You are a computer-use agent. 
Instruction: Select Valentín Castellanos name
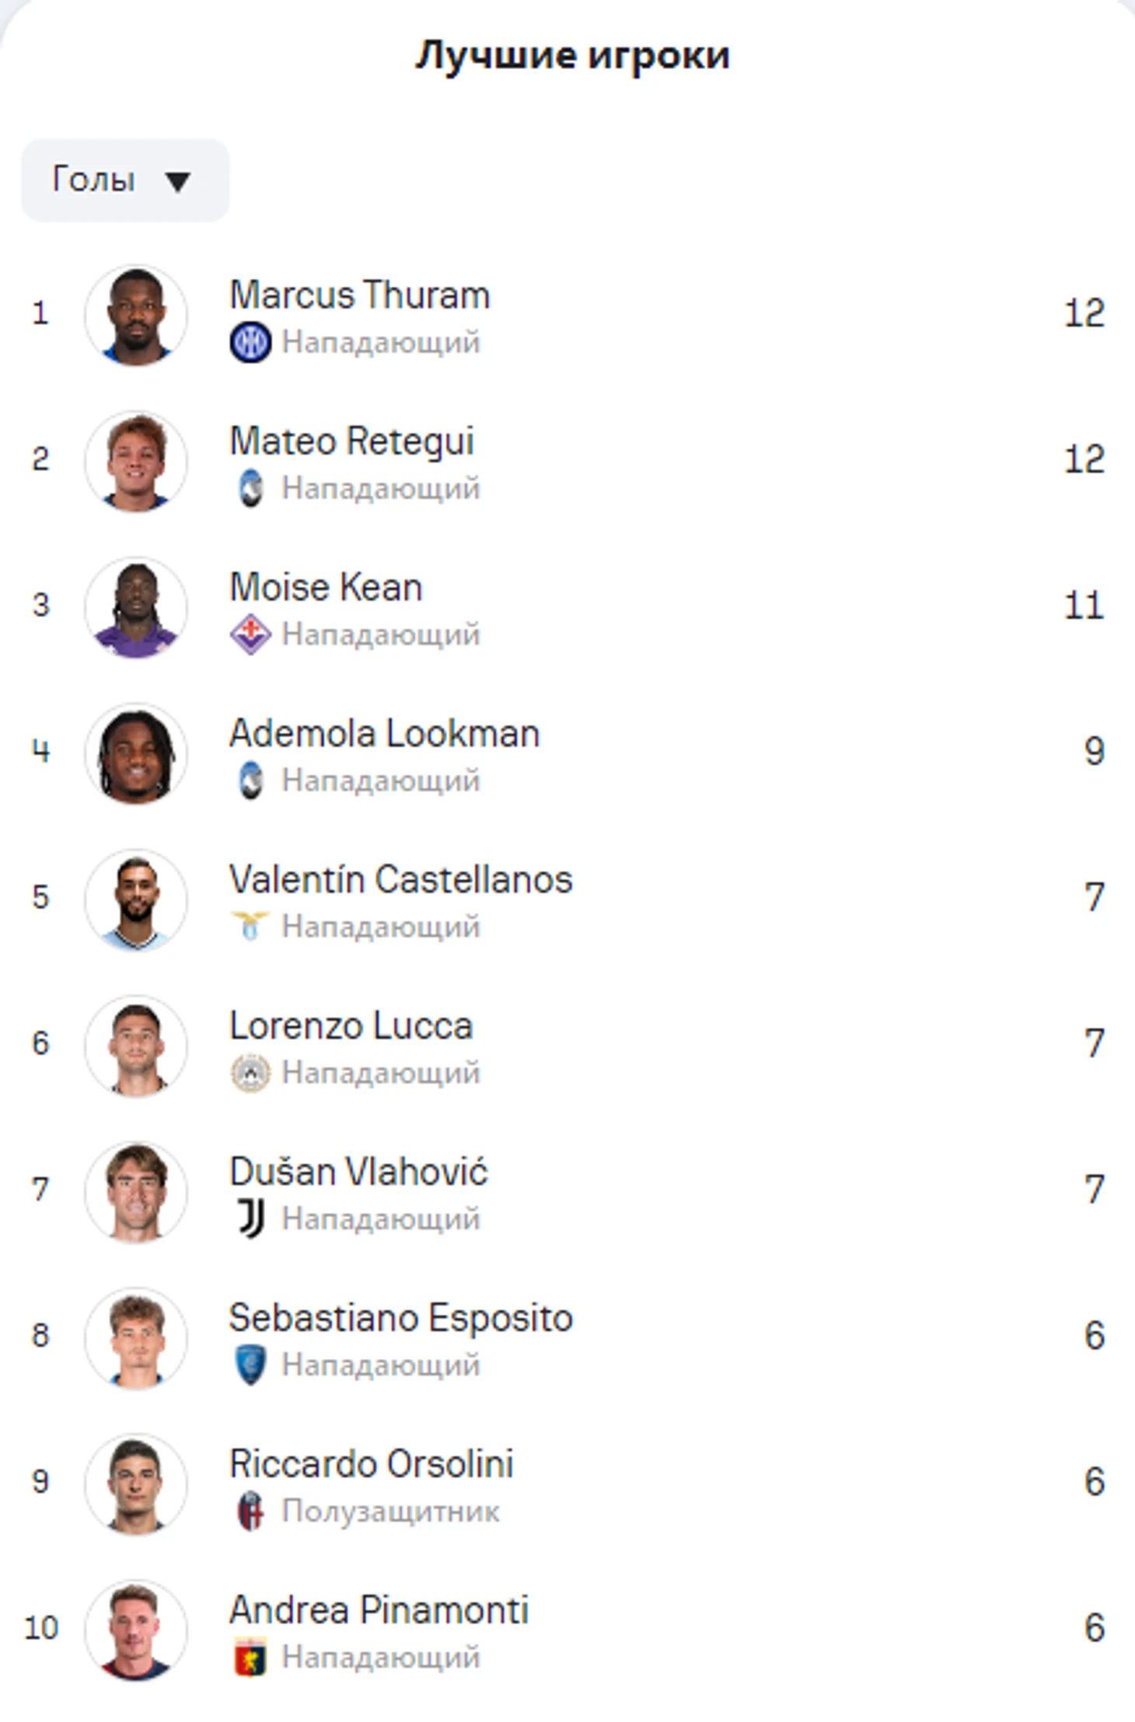[x=400, y=880]
